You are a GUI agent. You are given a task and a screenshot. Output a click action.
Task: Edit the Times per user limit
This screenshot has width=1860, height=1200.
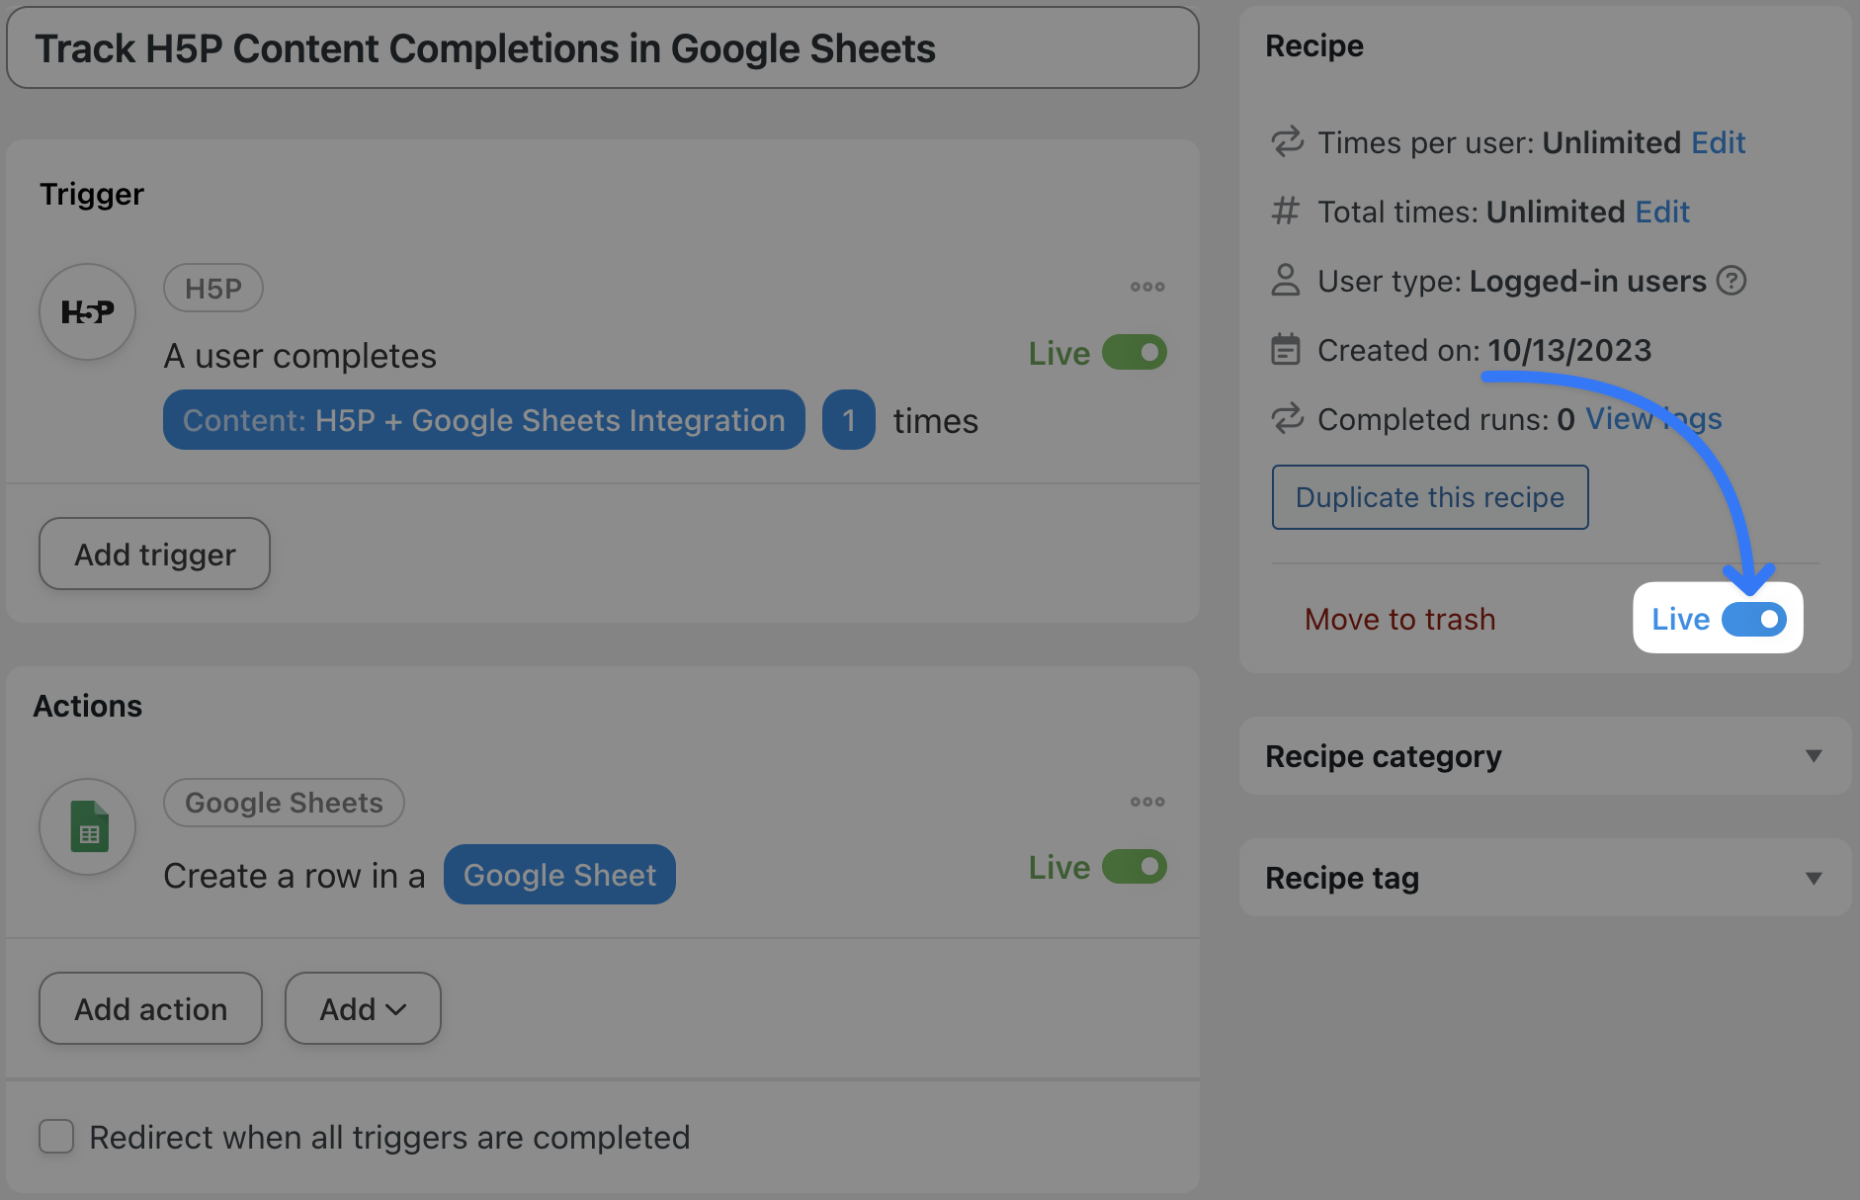pyautogui.click(x=1718, y=142)
